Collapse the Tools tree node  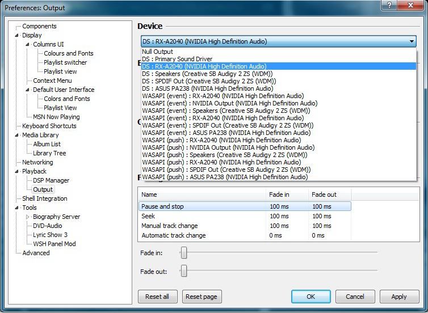pos(16,208)
